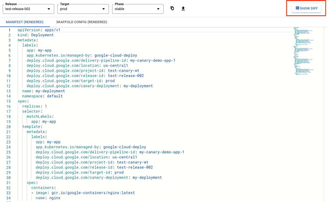Screen dimensions: 327x202
Task: Click the Release dropdown arrow
Action: click(x=49, y=9)
